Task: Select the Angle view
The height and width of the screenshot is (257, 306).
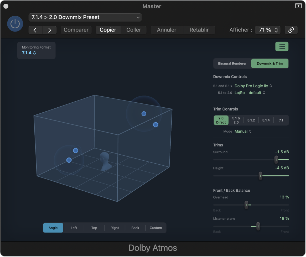Action: coord(53,228)
